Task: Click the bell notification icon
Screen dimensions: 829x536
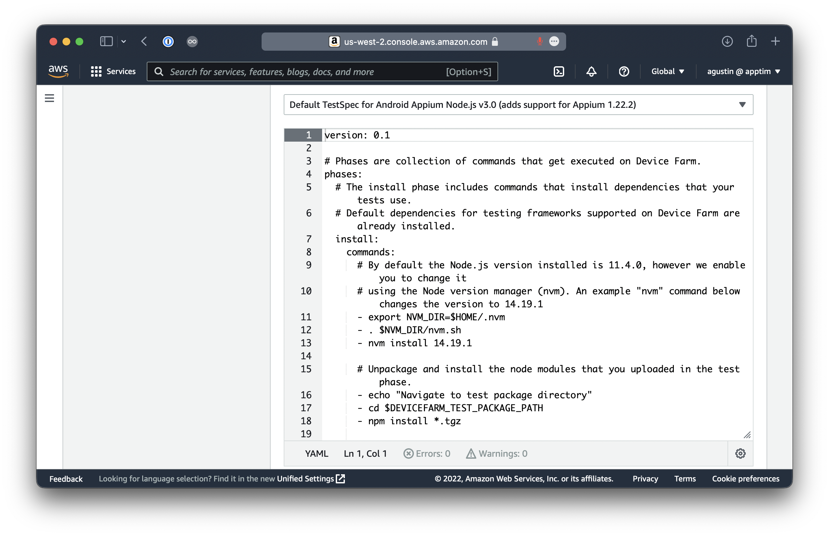Action: (x=590, y=71)
